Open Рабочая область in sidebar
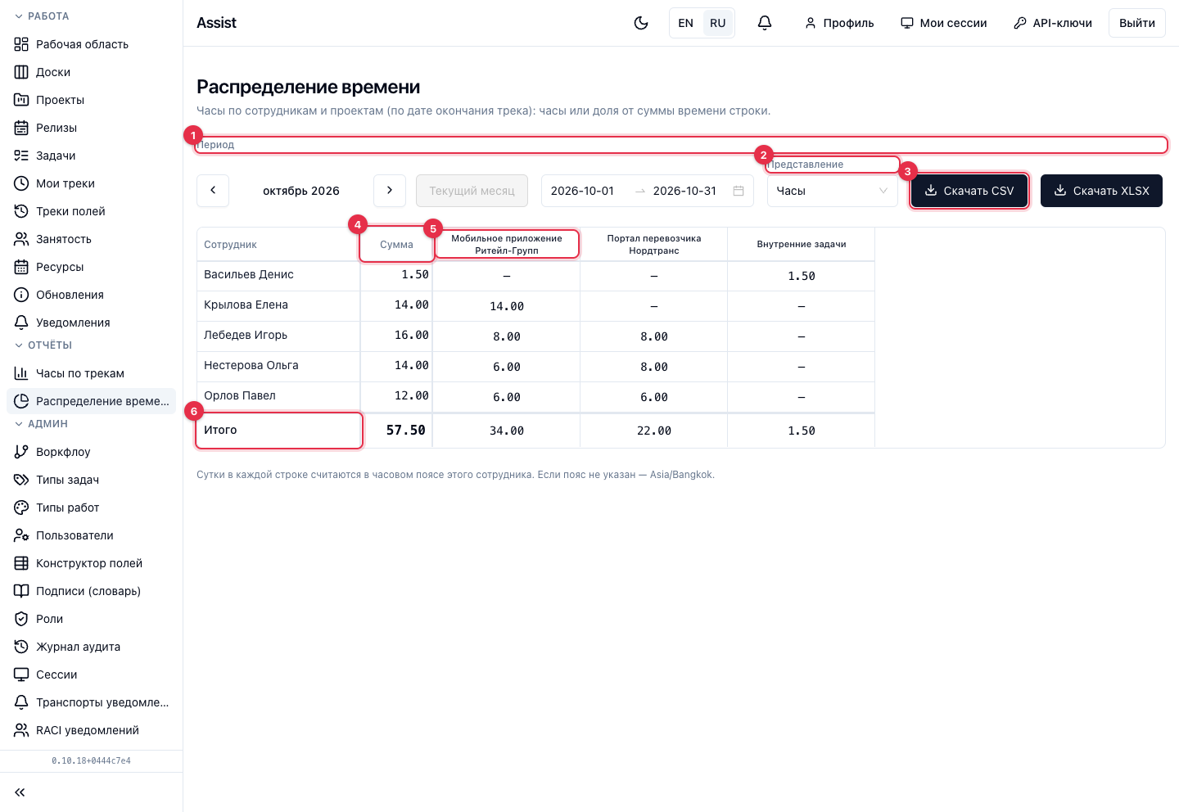 [x=91, y=44]
